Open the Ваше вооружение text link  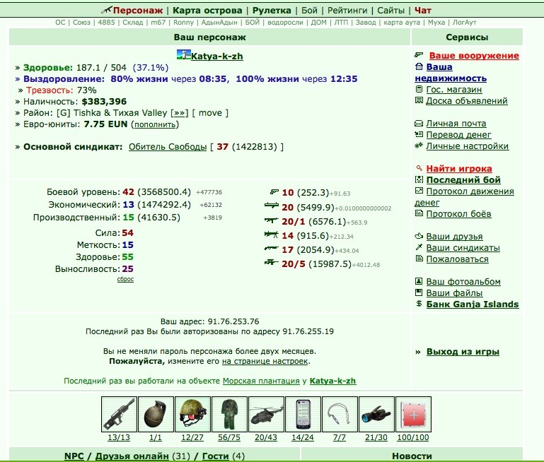474,55
